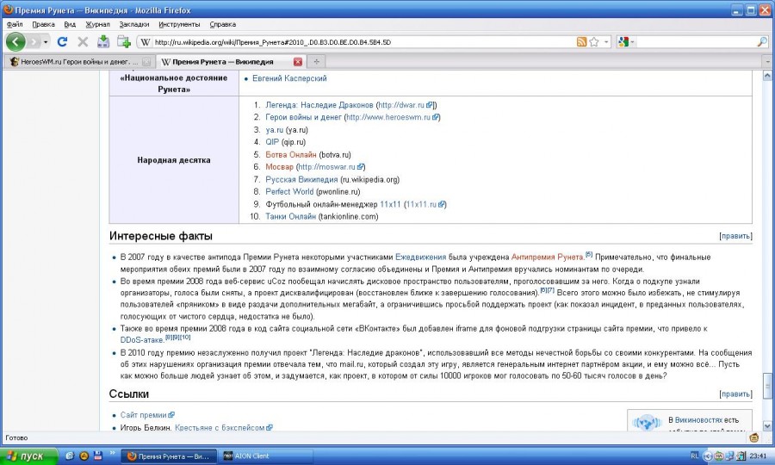Click the RL language indicator in the tray
This screenshot has height=465, width=775.
pyautogui.click(x=694, y=456)
